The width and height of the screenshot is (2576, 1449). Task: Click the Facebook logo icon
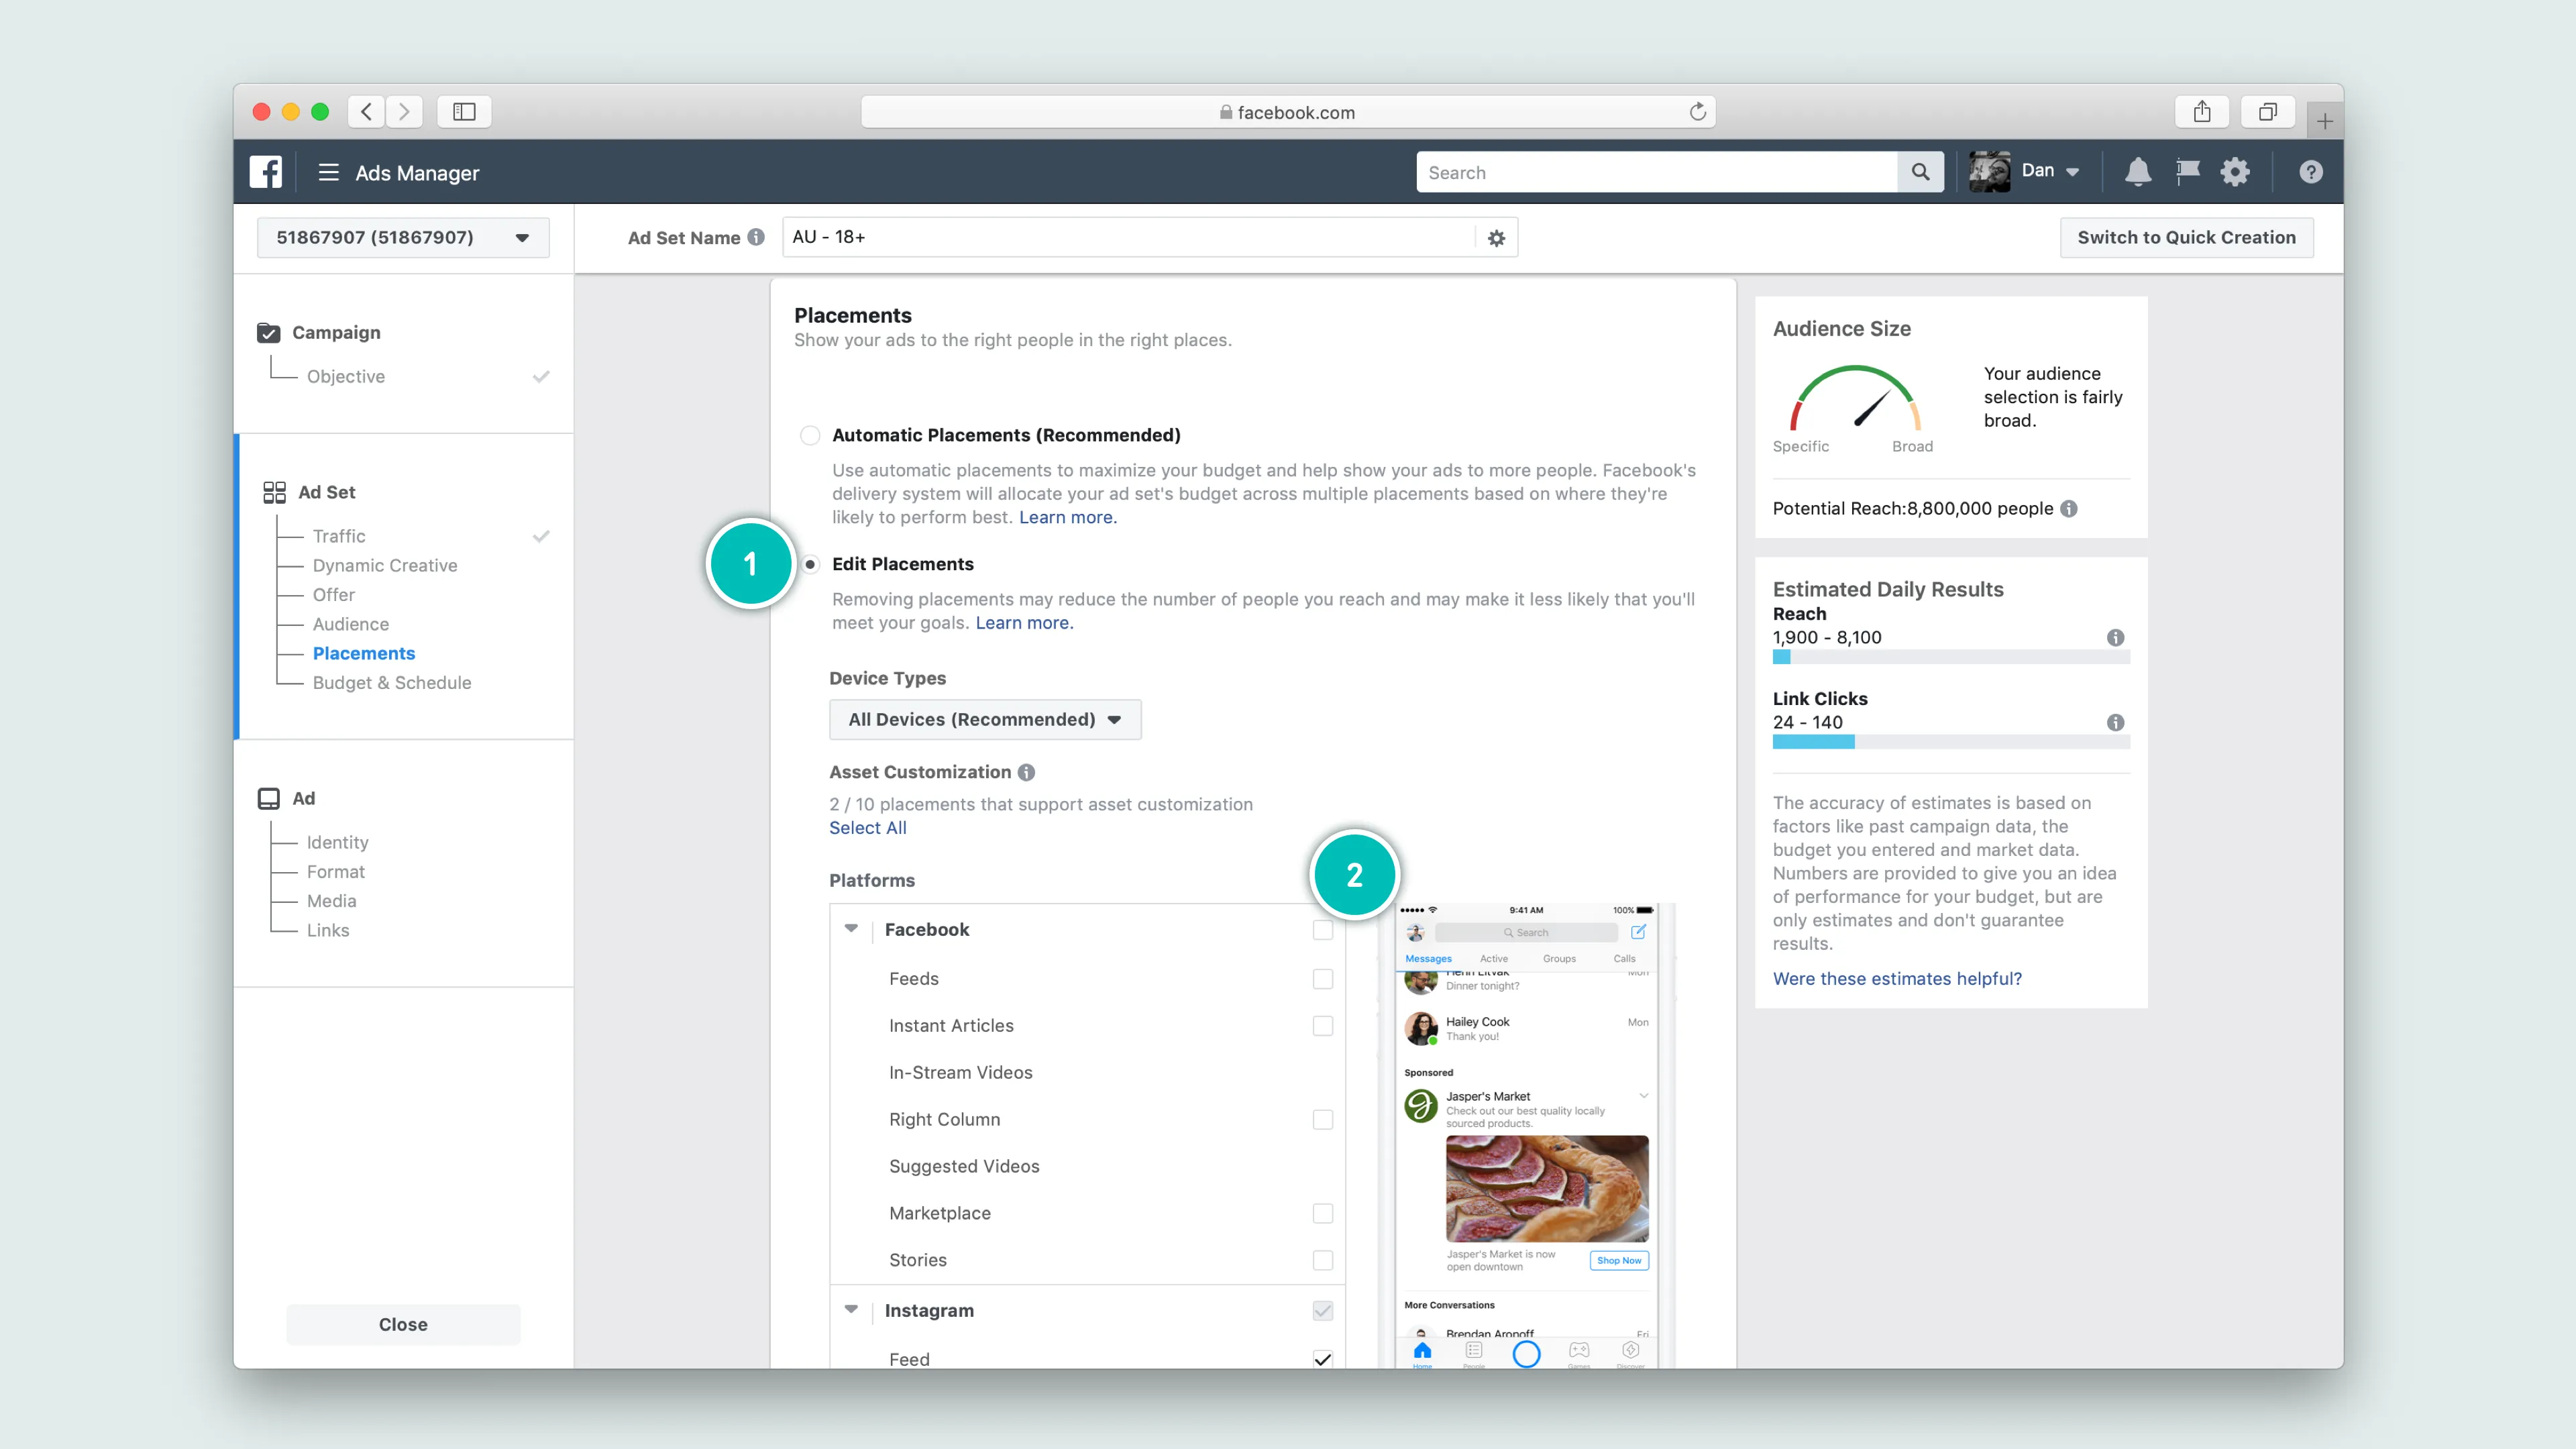[x=266, y=172]
